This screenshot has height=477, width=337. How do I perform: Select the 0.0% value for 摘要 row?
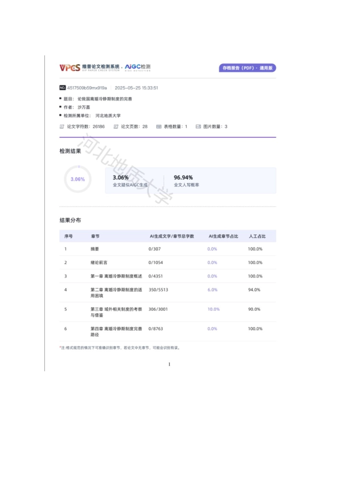[212, 249]
